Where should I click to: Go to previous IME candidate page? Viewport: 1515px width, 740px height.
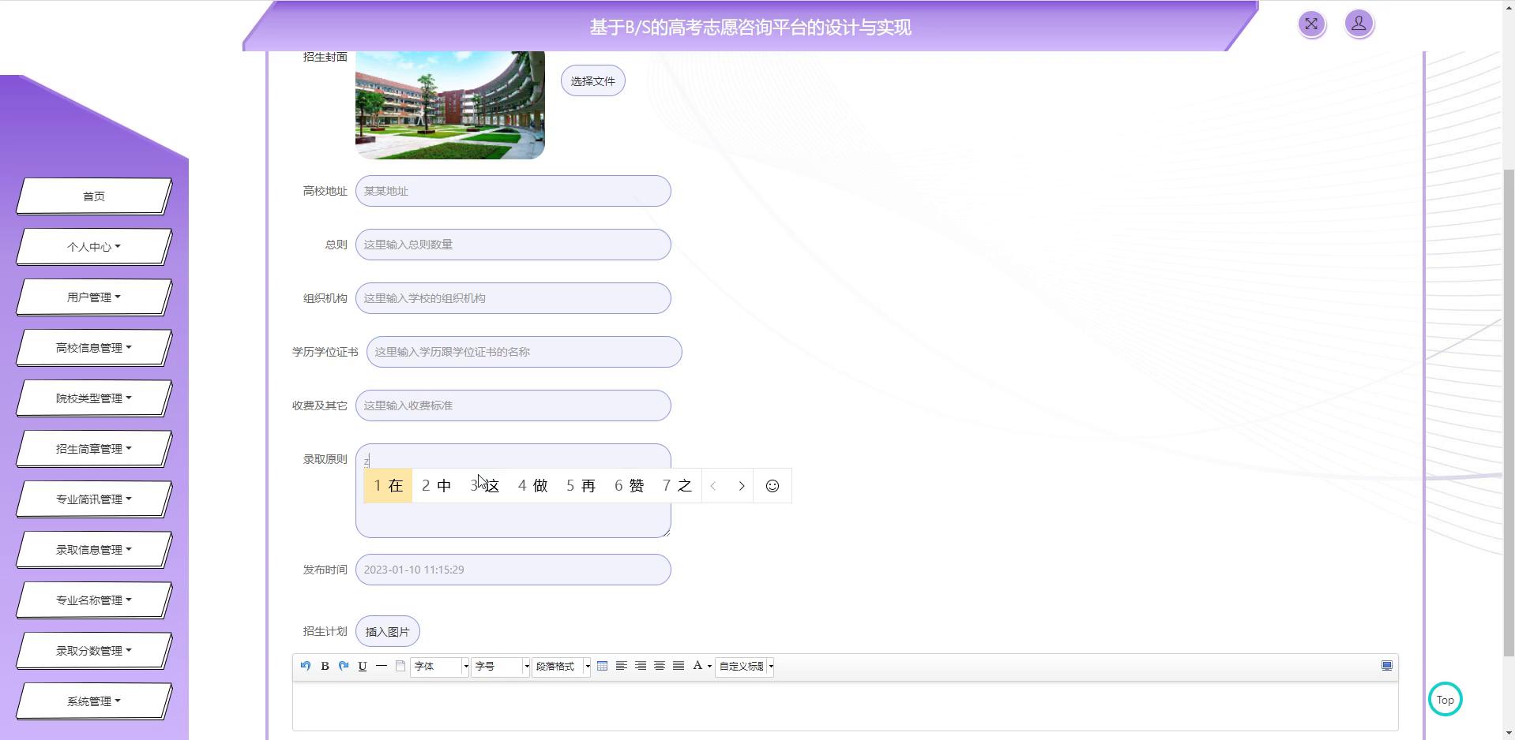click(712, 486)
